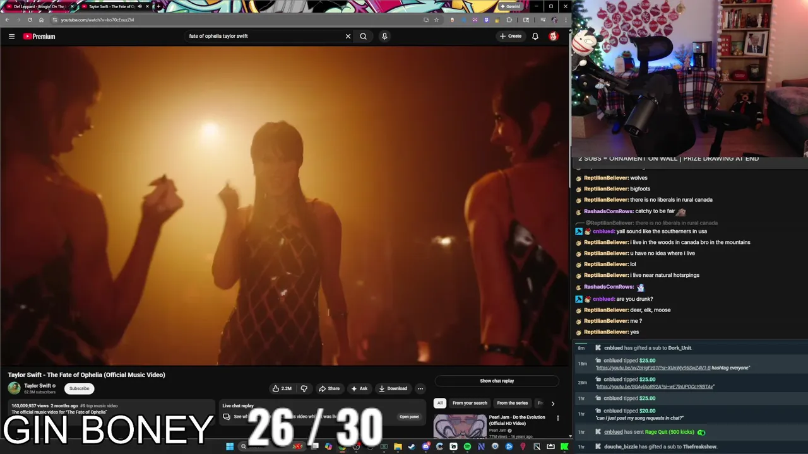This screenshot has width=808, height=454.
Task: Click the taskbar search box
Action: pyautogui.click(x=271, y=446)
